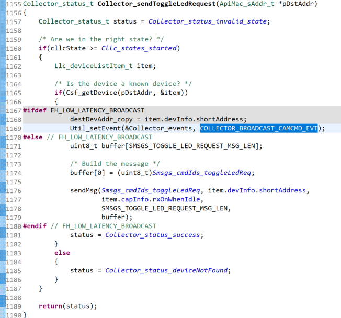Click item.devInfo.shortAddress on line 1176
This screenshot has width=341, height=318.
point(257,190)
